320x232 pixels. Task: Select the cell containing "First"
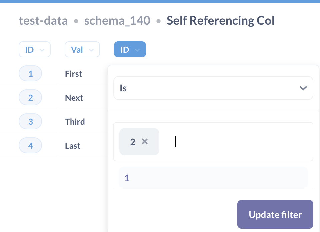tap(73, 73)
